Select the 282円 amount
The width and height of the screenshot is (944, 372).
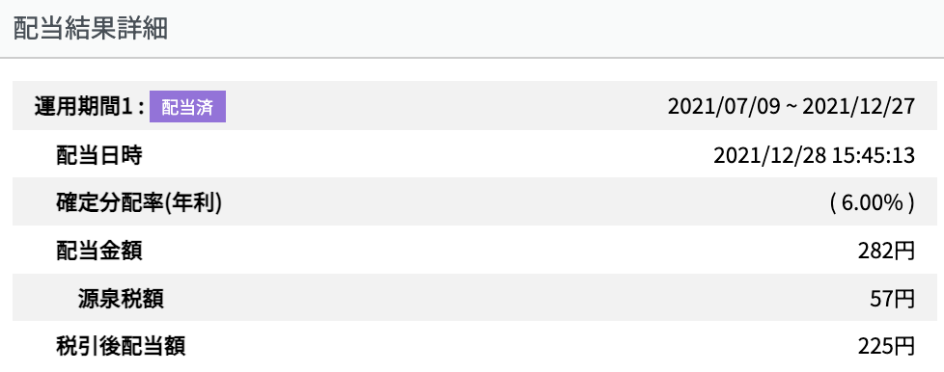pyautogui.click(x=886, y=251)
